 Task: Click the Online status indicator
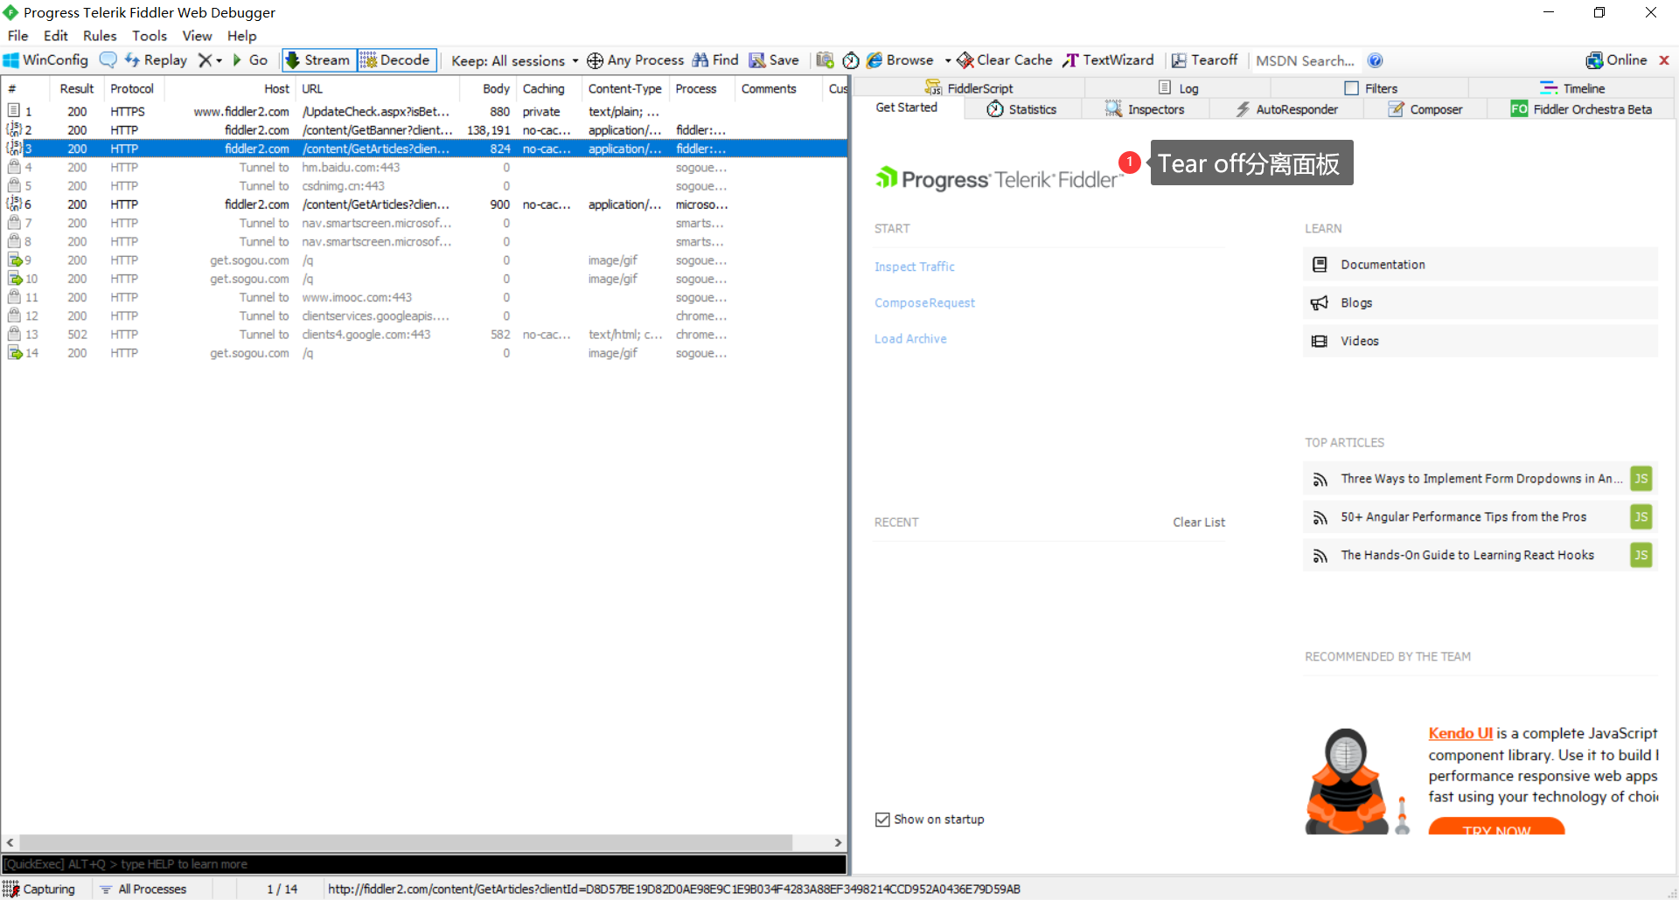1616,60
